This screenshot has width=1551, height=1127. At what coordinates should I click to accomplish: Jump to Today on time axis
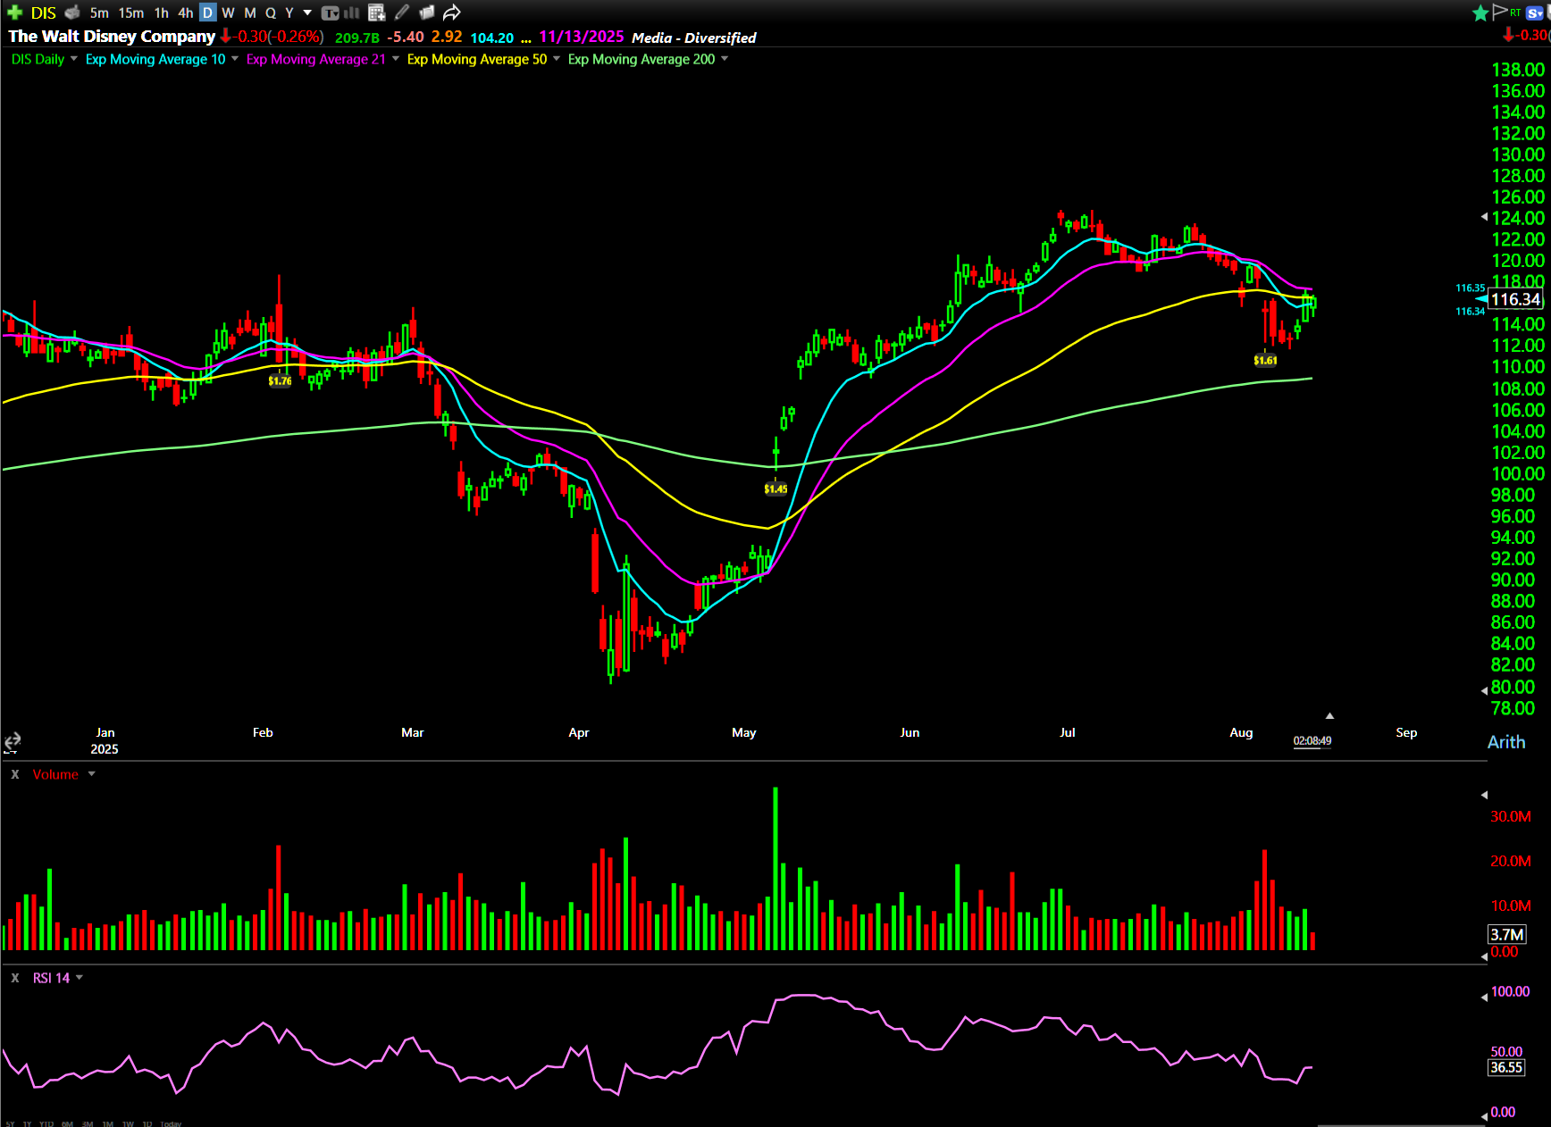coord(171,1123)
